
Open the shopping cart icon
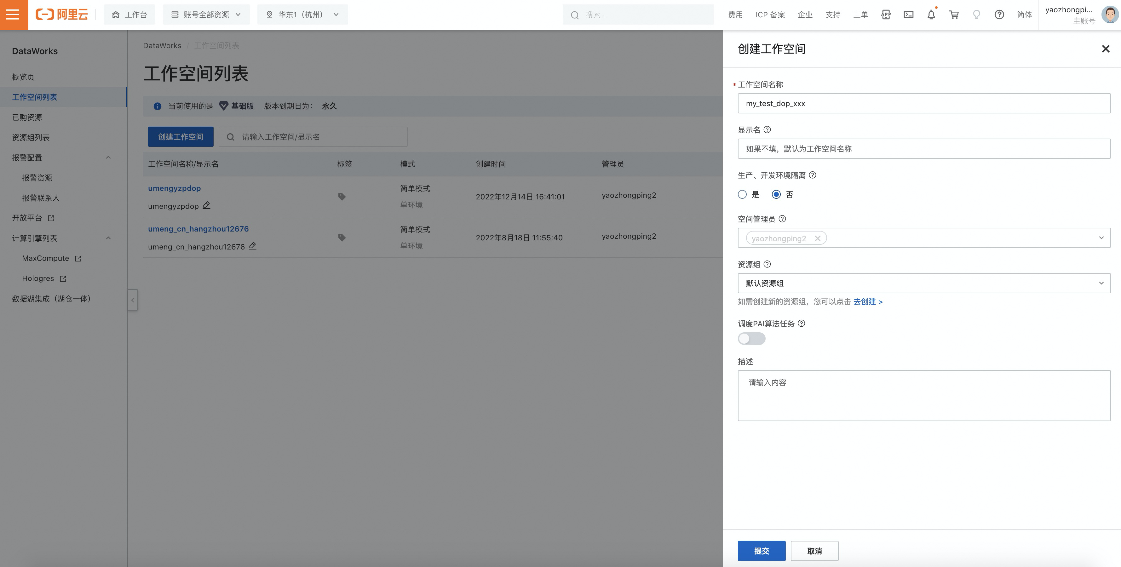(953, 15)
